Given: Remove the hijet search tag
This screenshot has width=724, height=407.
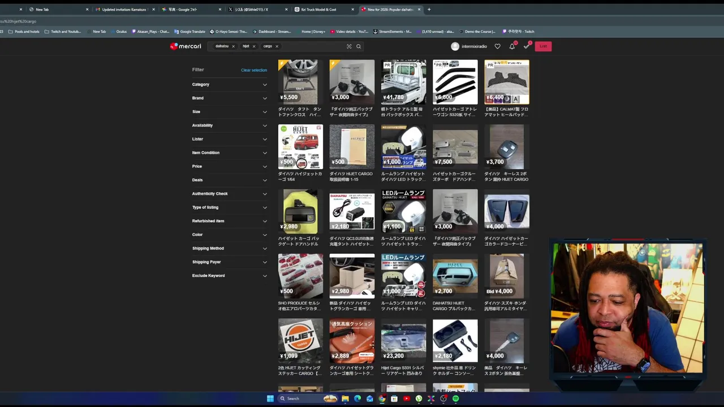Looking at the screenshot, I should pyautogui.click(x=253, y=46).
